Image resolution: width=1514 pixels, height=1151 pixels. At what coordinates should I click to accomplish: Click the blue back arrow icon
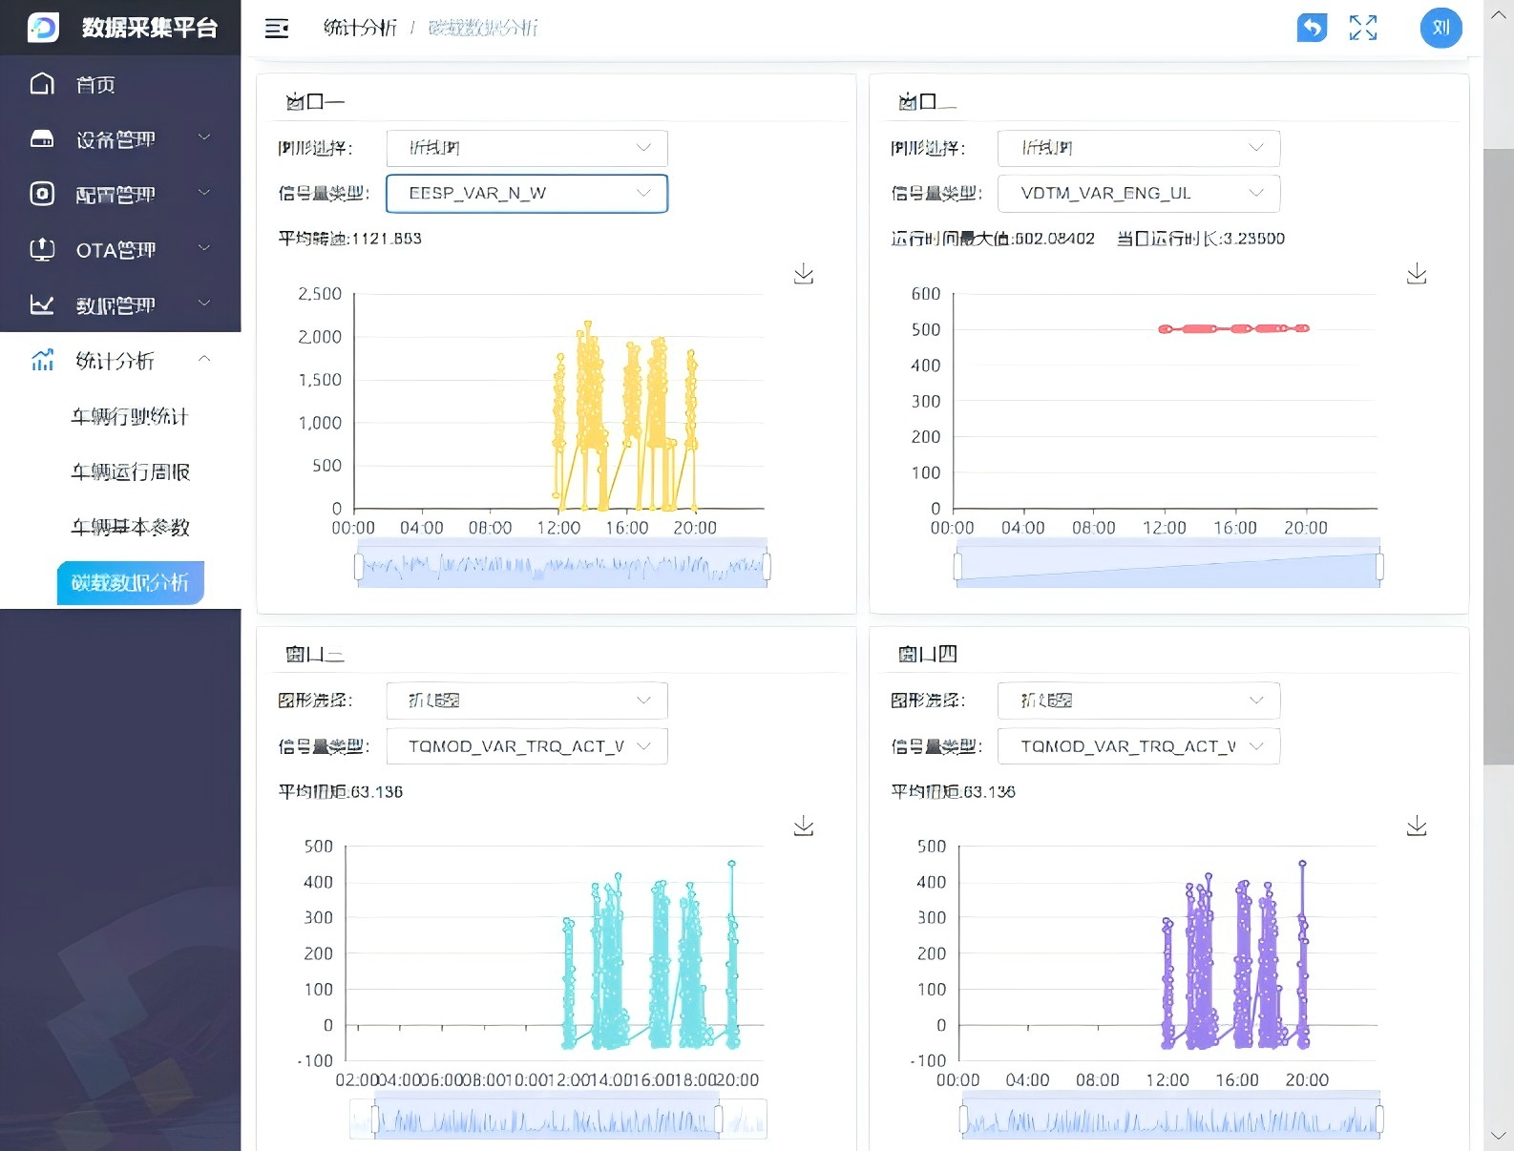pyautogui.click(x=1312, y=28)
